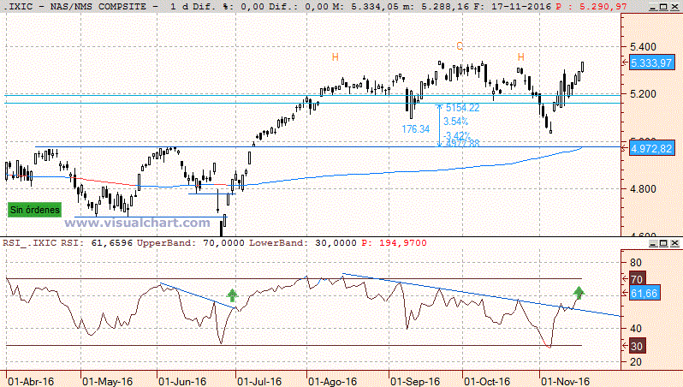683x387 pixels.
Task: Click the 3.54% measurement label
Action: [455, 121]
